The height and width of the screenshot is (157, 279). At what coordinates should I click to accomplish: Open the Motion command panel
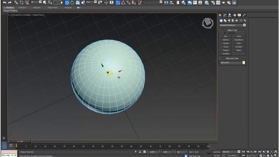(x=235, y=15)
